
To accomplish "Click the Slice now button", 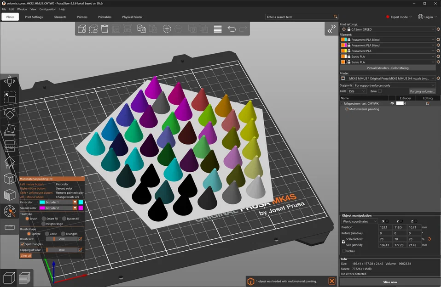I will pyautogui.click(x=390, y=282).
